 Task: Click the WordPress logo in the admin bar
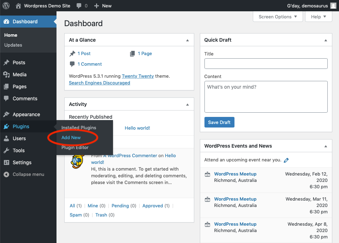6,6
